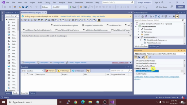This screenshot has height=105, width=187.
Task: Toggle Alphabetical sort in Properties panel
Action: (139, 57)
